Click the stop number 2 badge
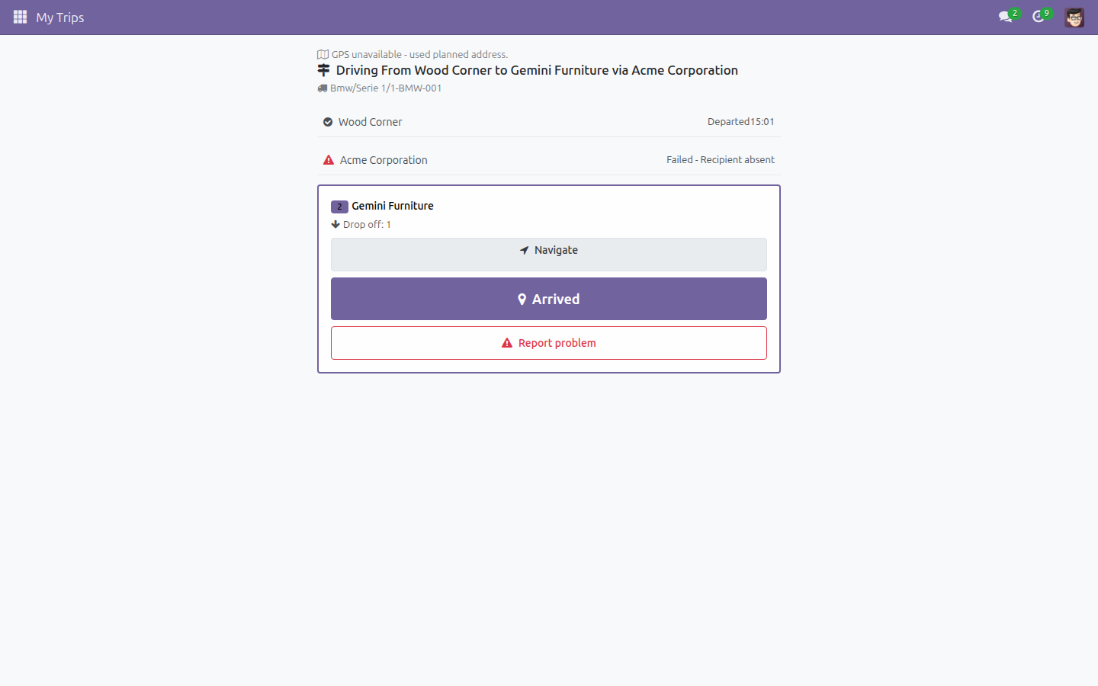 [339, 207]
